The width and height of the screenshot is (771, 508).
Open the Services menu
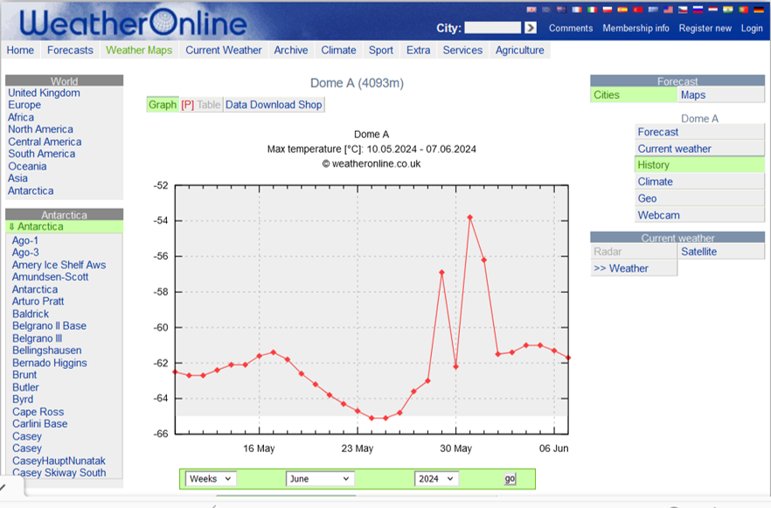462,50
